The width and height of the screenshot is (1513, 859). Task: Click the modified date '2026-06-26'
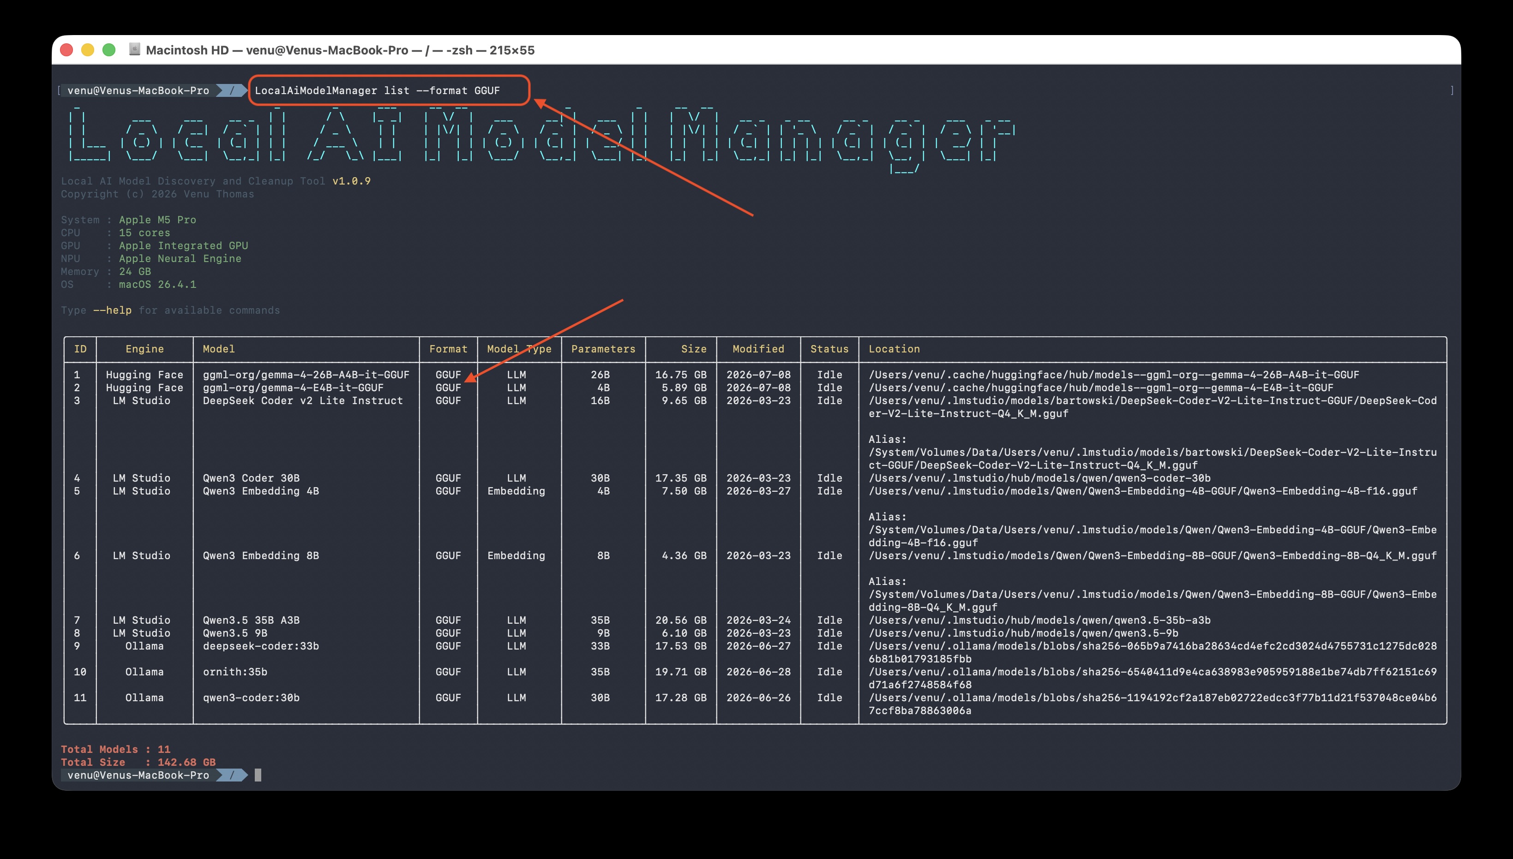point(758,698)
